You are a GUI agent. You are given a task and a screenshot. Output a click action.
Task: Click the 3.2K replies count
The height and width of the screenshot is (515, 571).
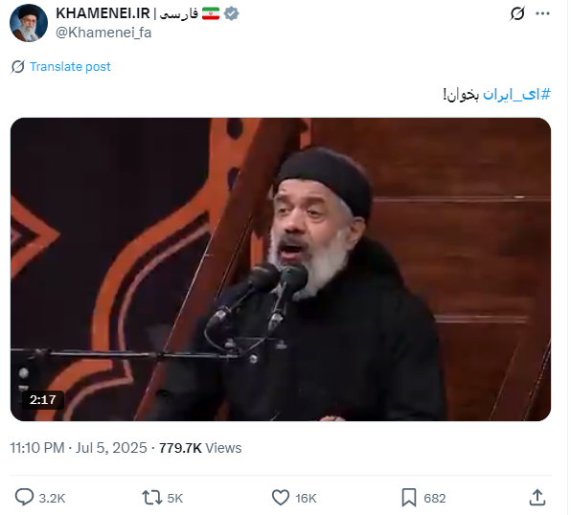[52, 498]
